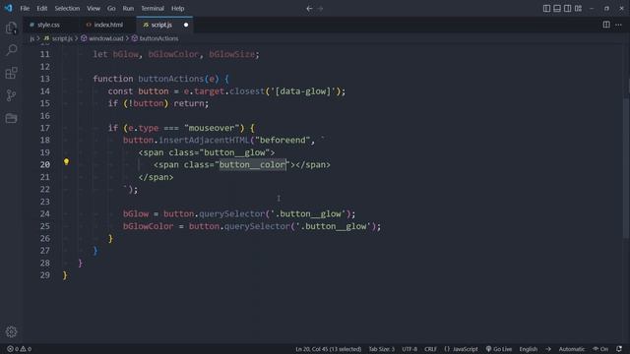Open the Extensions view in activity bar
The height and width of the screenshot is (354, 630).
11,73
